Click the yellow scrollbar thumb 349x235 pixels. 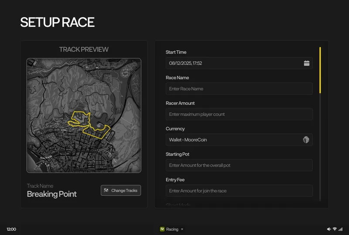tap(320, 70)
